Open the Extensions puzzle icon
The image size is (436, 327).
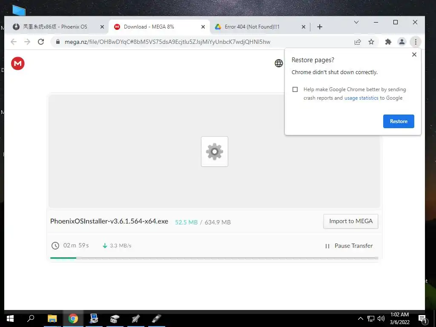coord(388,42)
